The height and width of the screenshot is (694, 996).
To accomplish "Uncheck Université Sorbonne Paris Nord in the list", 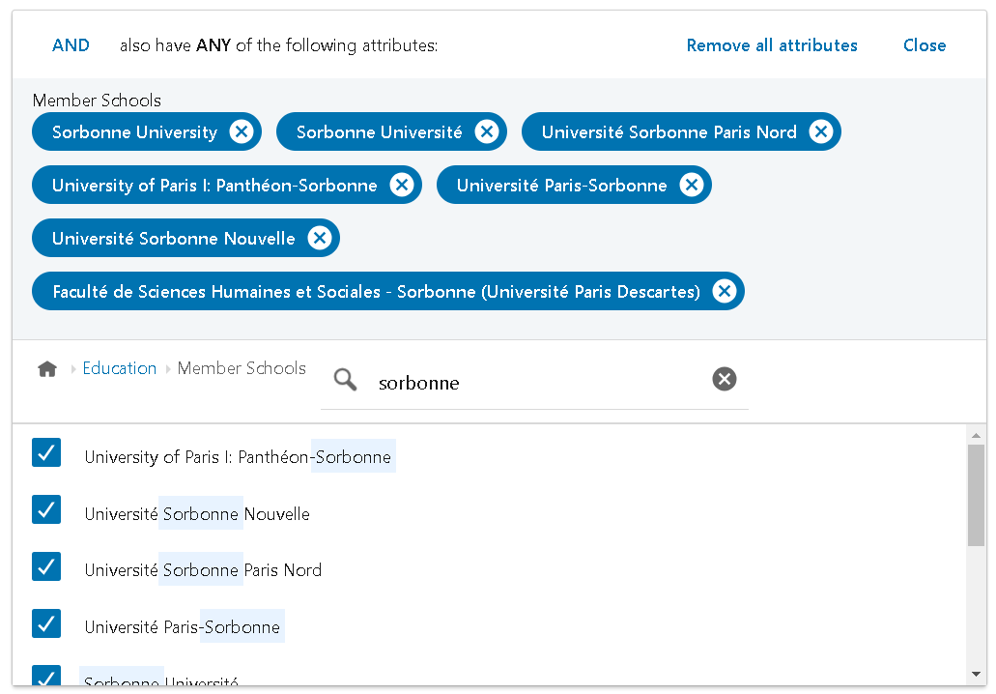I will 45,566.
